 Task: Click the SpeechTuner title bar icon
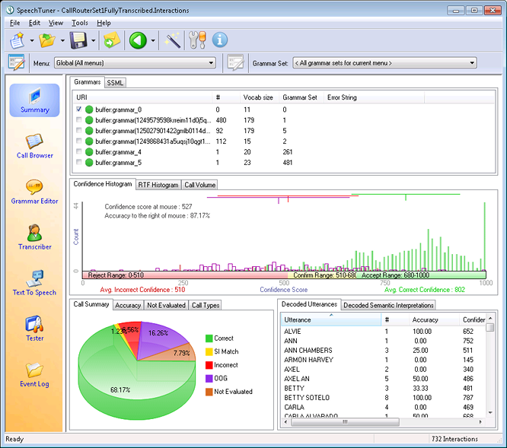click(x=11, y=10)
